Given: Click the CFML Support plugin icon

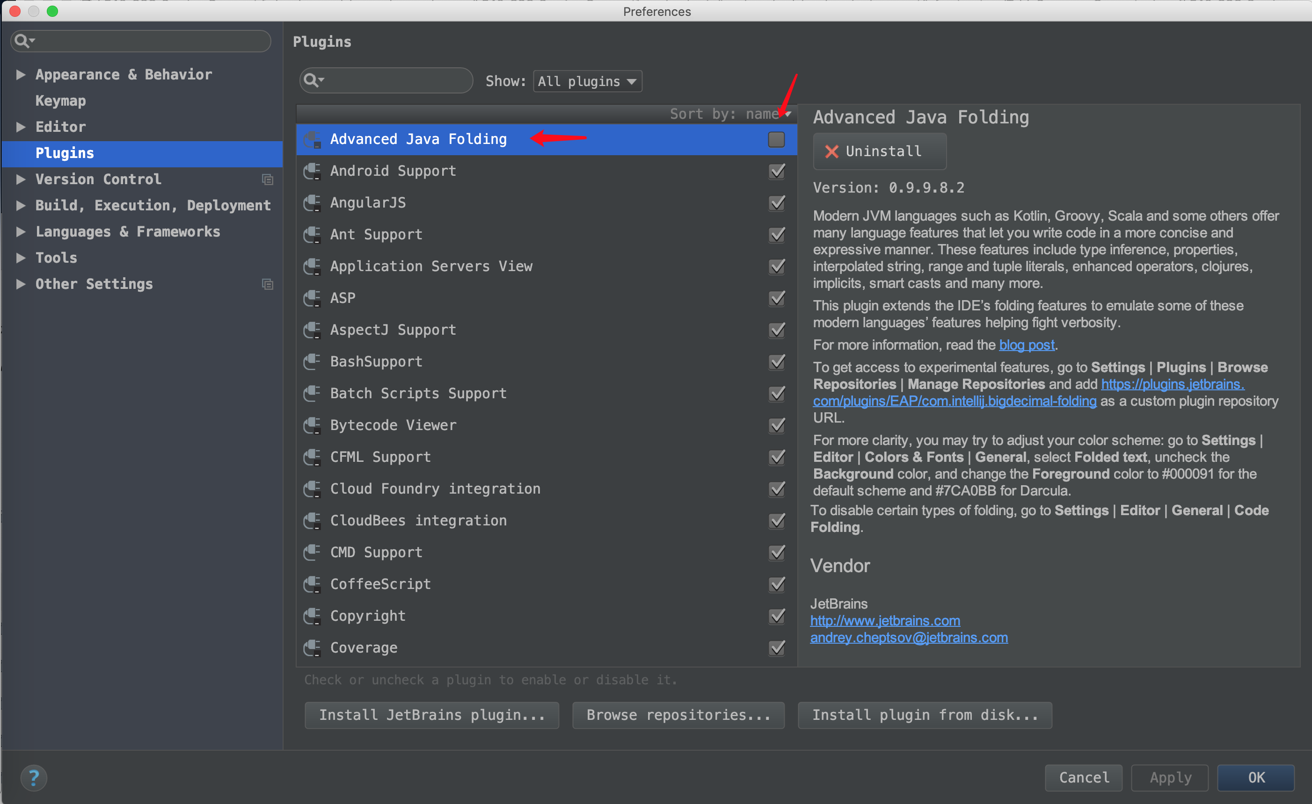Looking at the screenshot, I should [312, 457].
